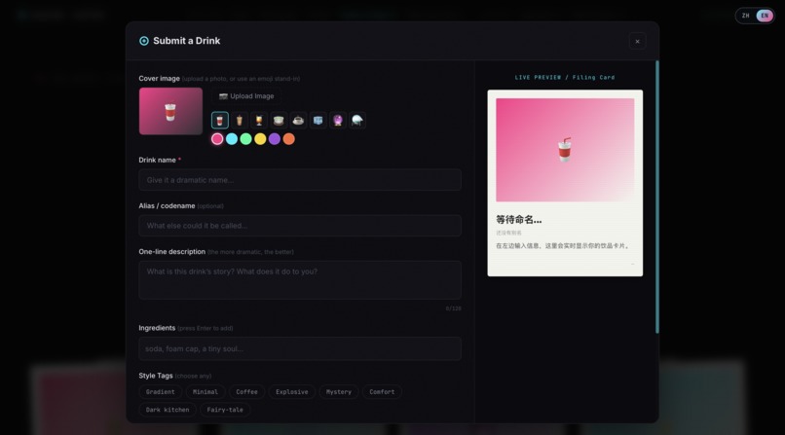Click the One-line description text area

(x=300, y=280)
